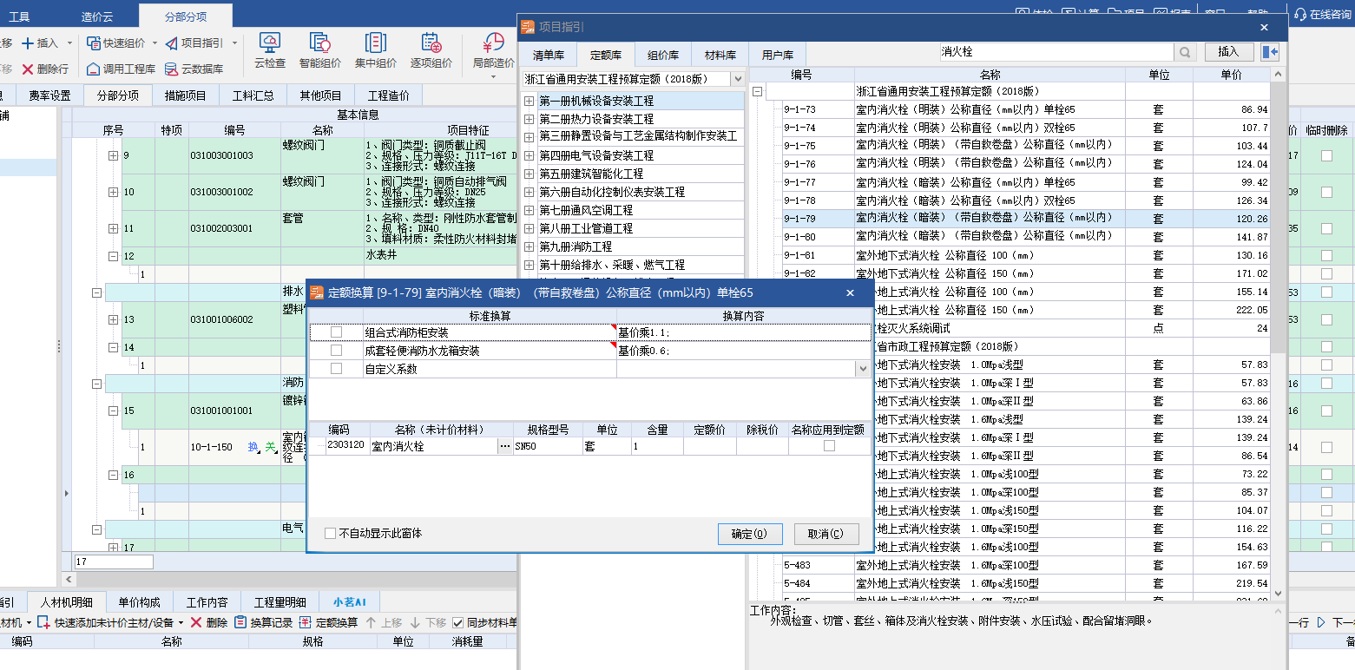Tick the 自定义系数 checkbox
This screenshot has width=1355, height=670.
click(x=336, y=369)
